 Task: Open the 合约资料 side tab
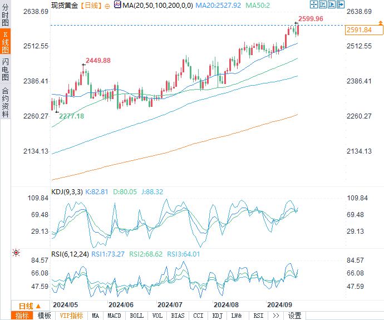tap(5, 102)
